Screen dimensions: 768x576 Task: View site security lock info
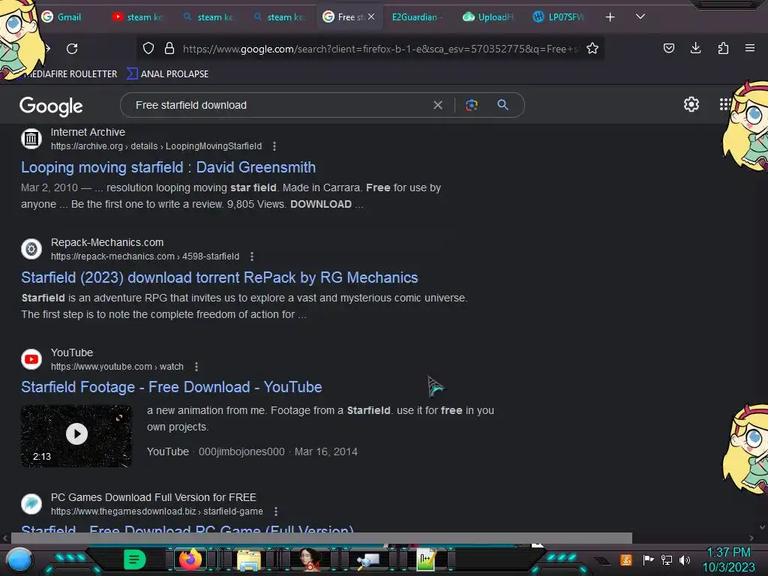click(x=169, y=49)
